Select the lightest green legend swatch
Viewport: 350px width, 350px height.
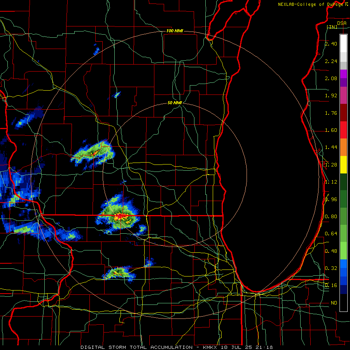(343, 251)
